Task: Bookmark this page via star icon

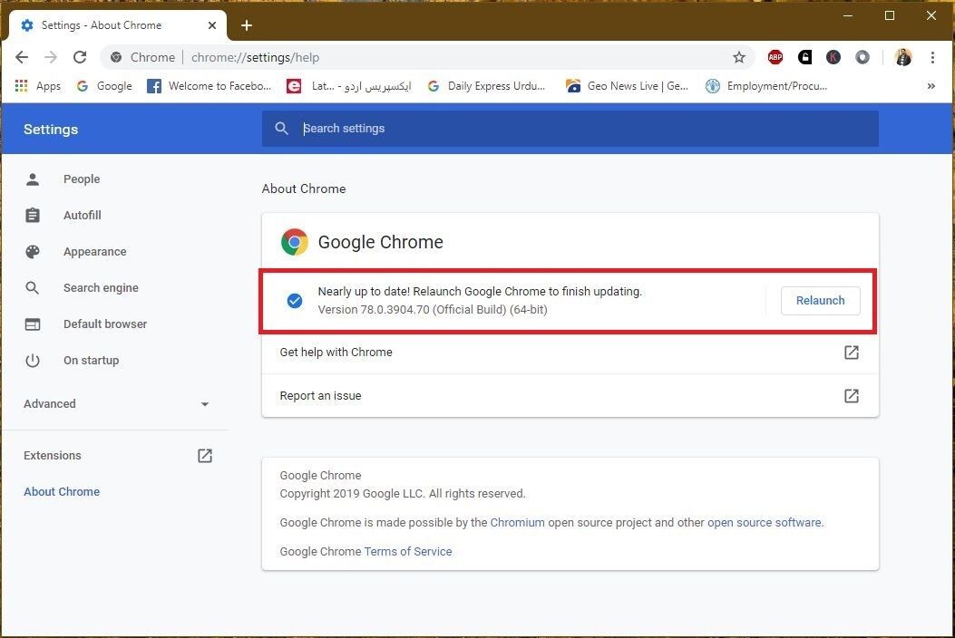Action: (x=739, y=56)
